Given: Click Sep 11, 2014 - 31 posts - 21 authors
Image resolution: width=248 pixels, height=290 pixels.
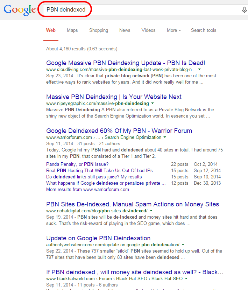Looking at the screenshot, I should [83, 144].
